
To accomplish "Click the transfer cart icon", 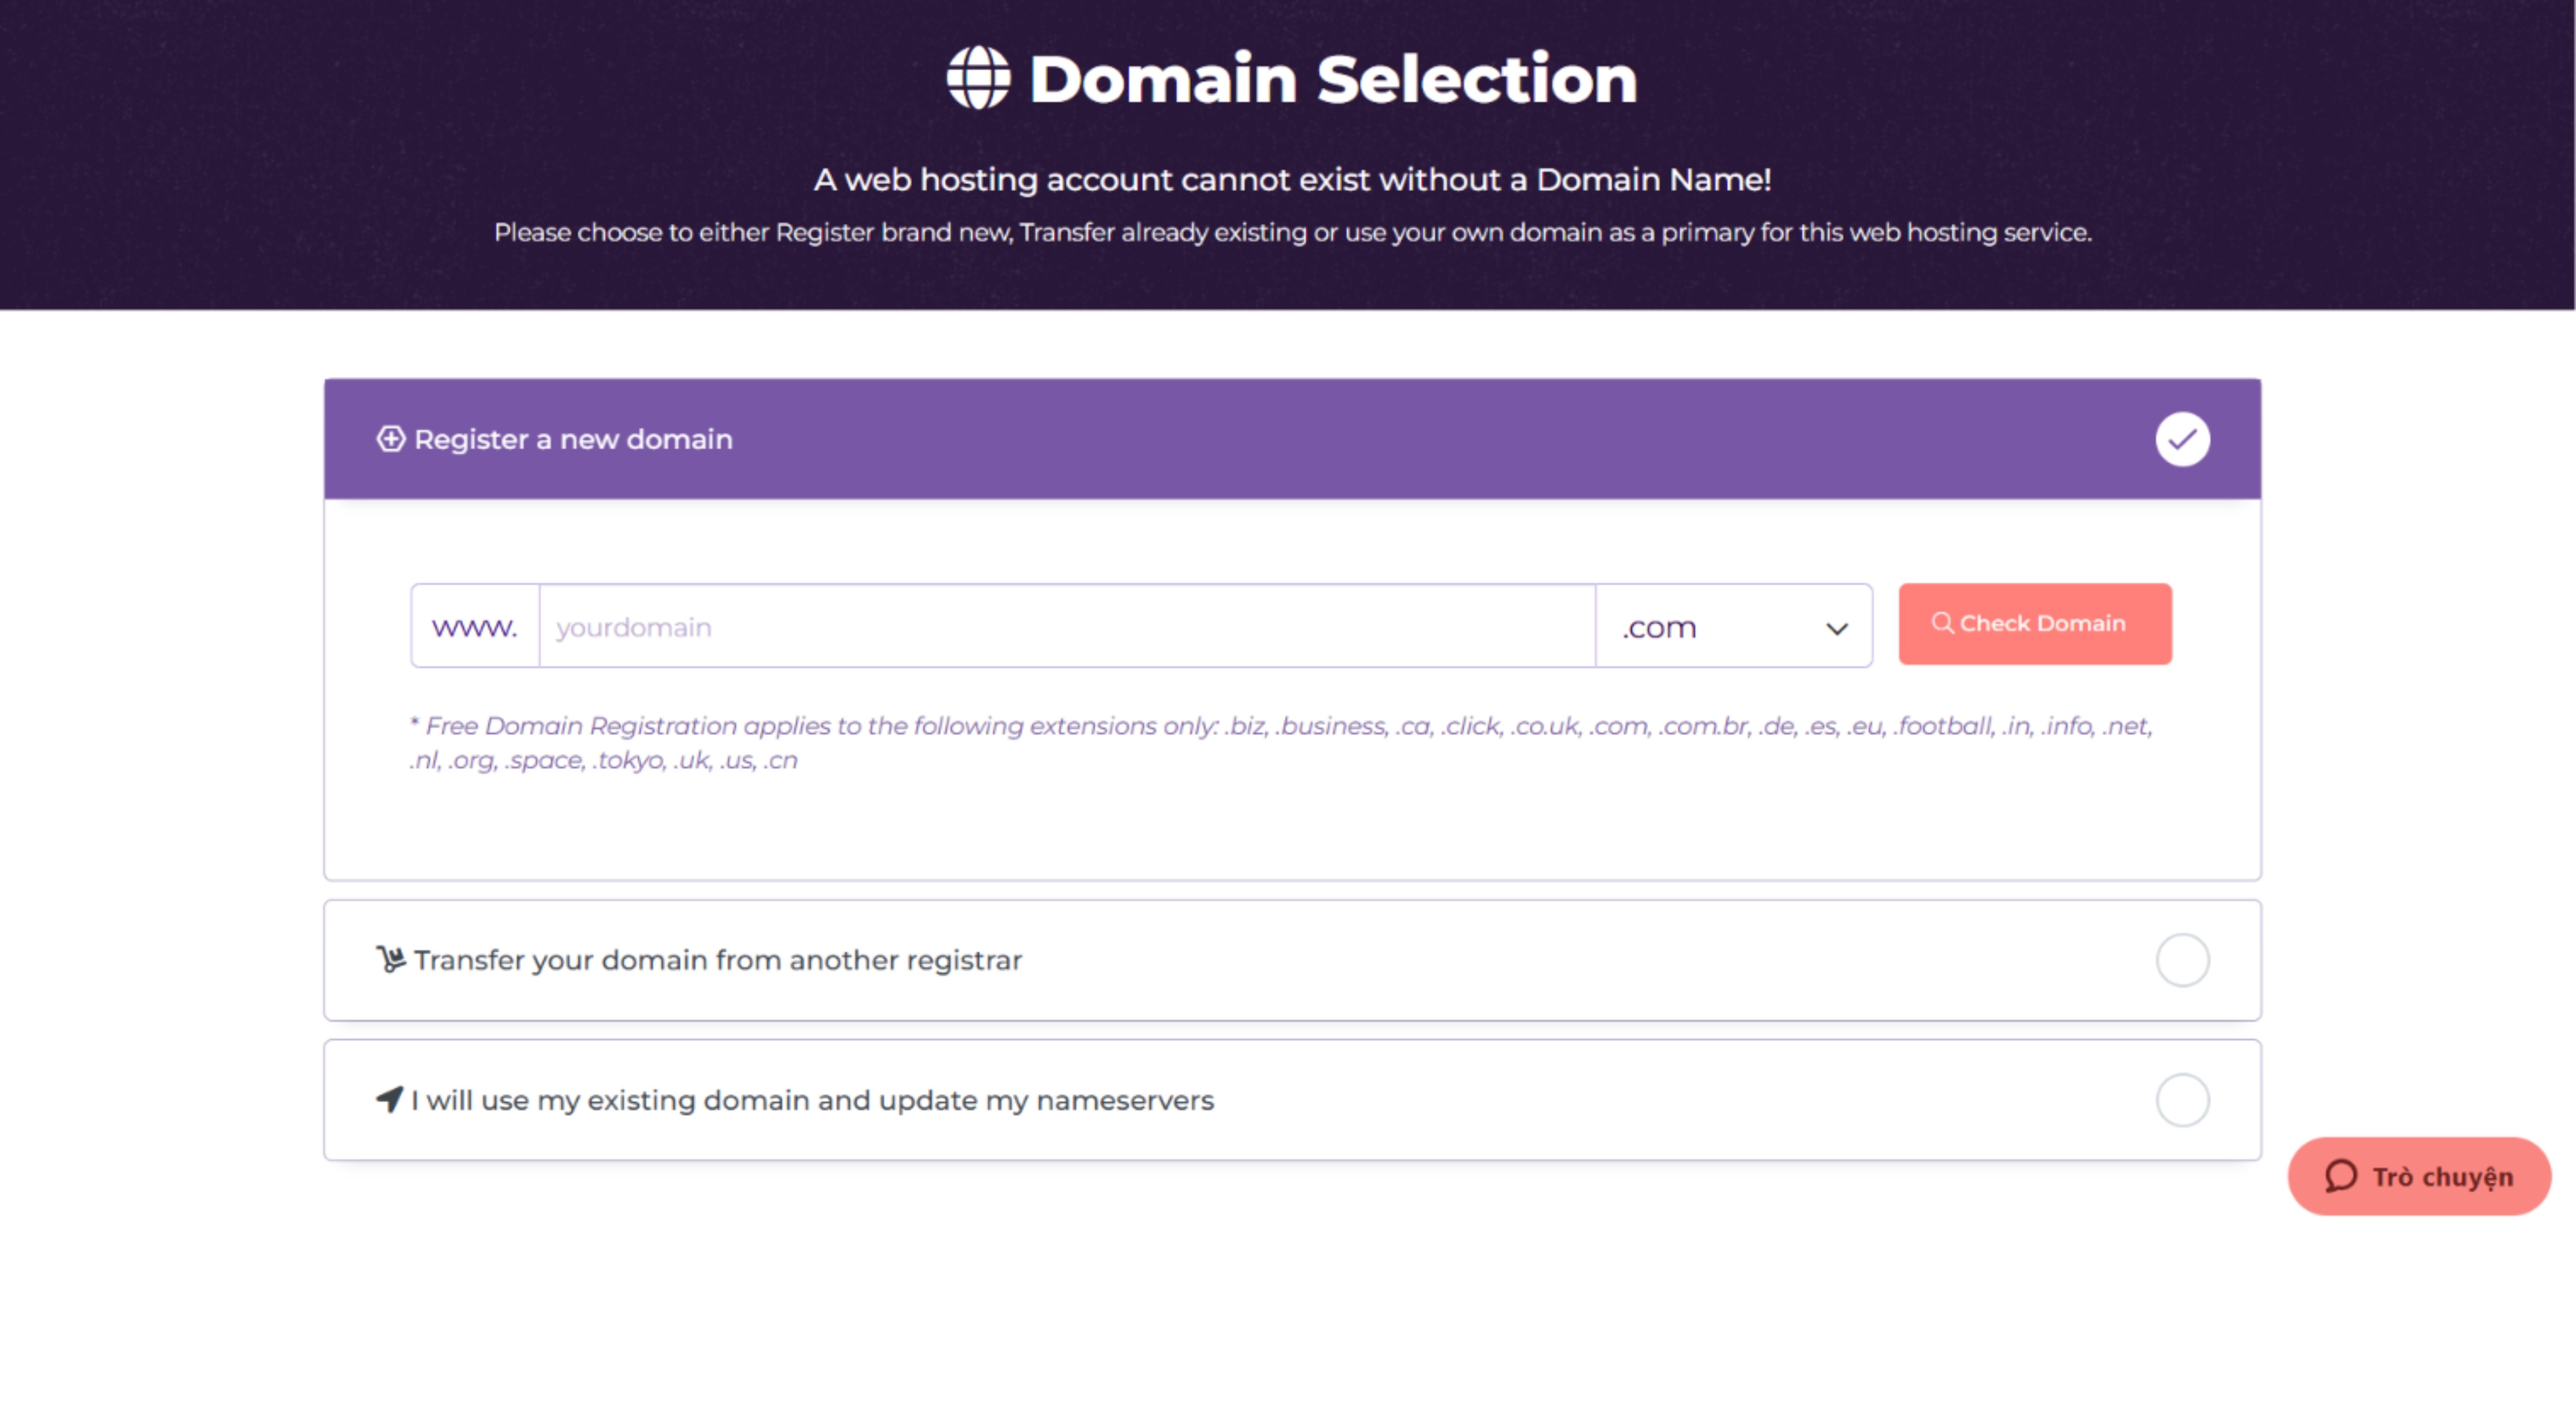I will pyautogui.click(x=390, y=959).
